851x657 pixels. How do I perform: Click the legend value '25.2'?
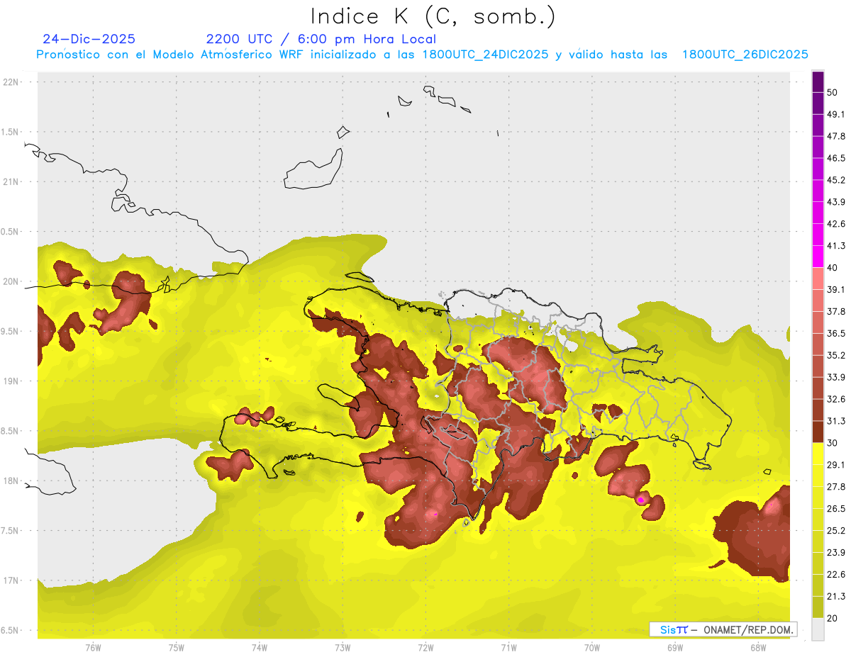click(835, 531)
